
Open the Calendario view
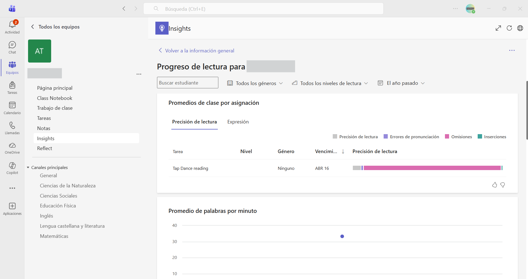click(x=12, y=108)
